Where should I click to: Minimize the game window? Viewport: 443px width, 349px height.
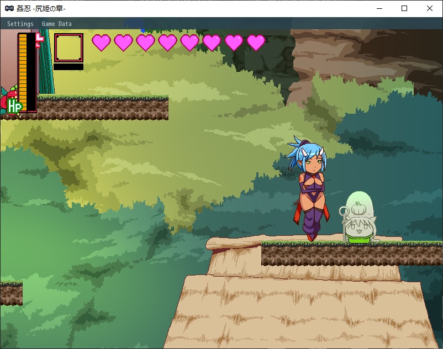pyautogui.click(x=379, y=8)
